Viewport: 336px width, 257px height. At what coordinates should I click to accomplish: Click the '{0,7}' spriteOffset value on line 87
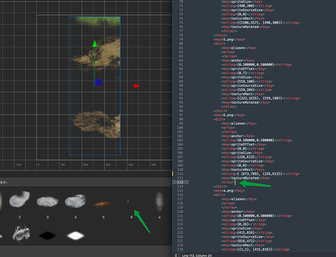tap(241, 73)
